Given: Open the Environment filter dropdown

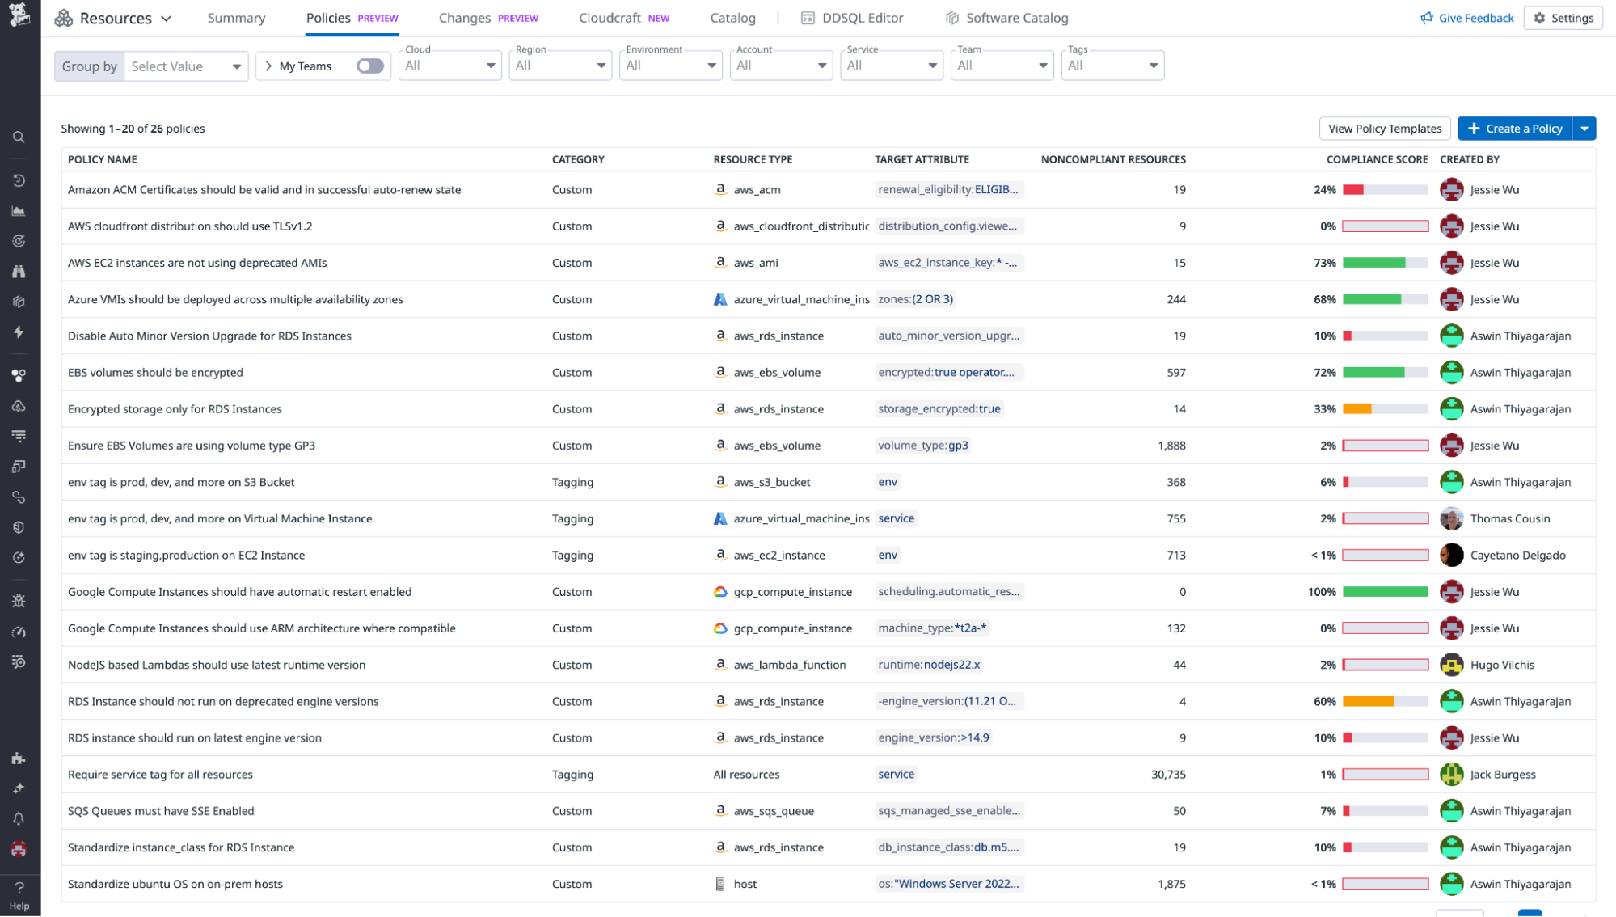Looking at the screenshot, I should point(670,65).
